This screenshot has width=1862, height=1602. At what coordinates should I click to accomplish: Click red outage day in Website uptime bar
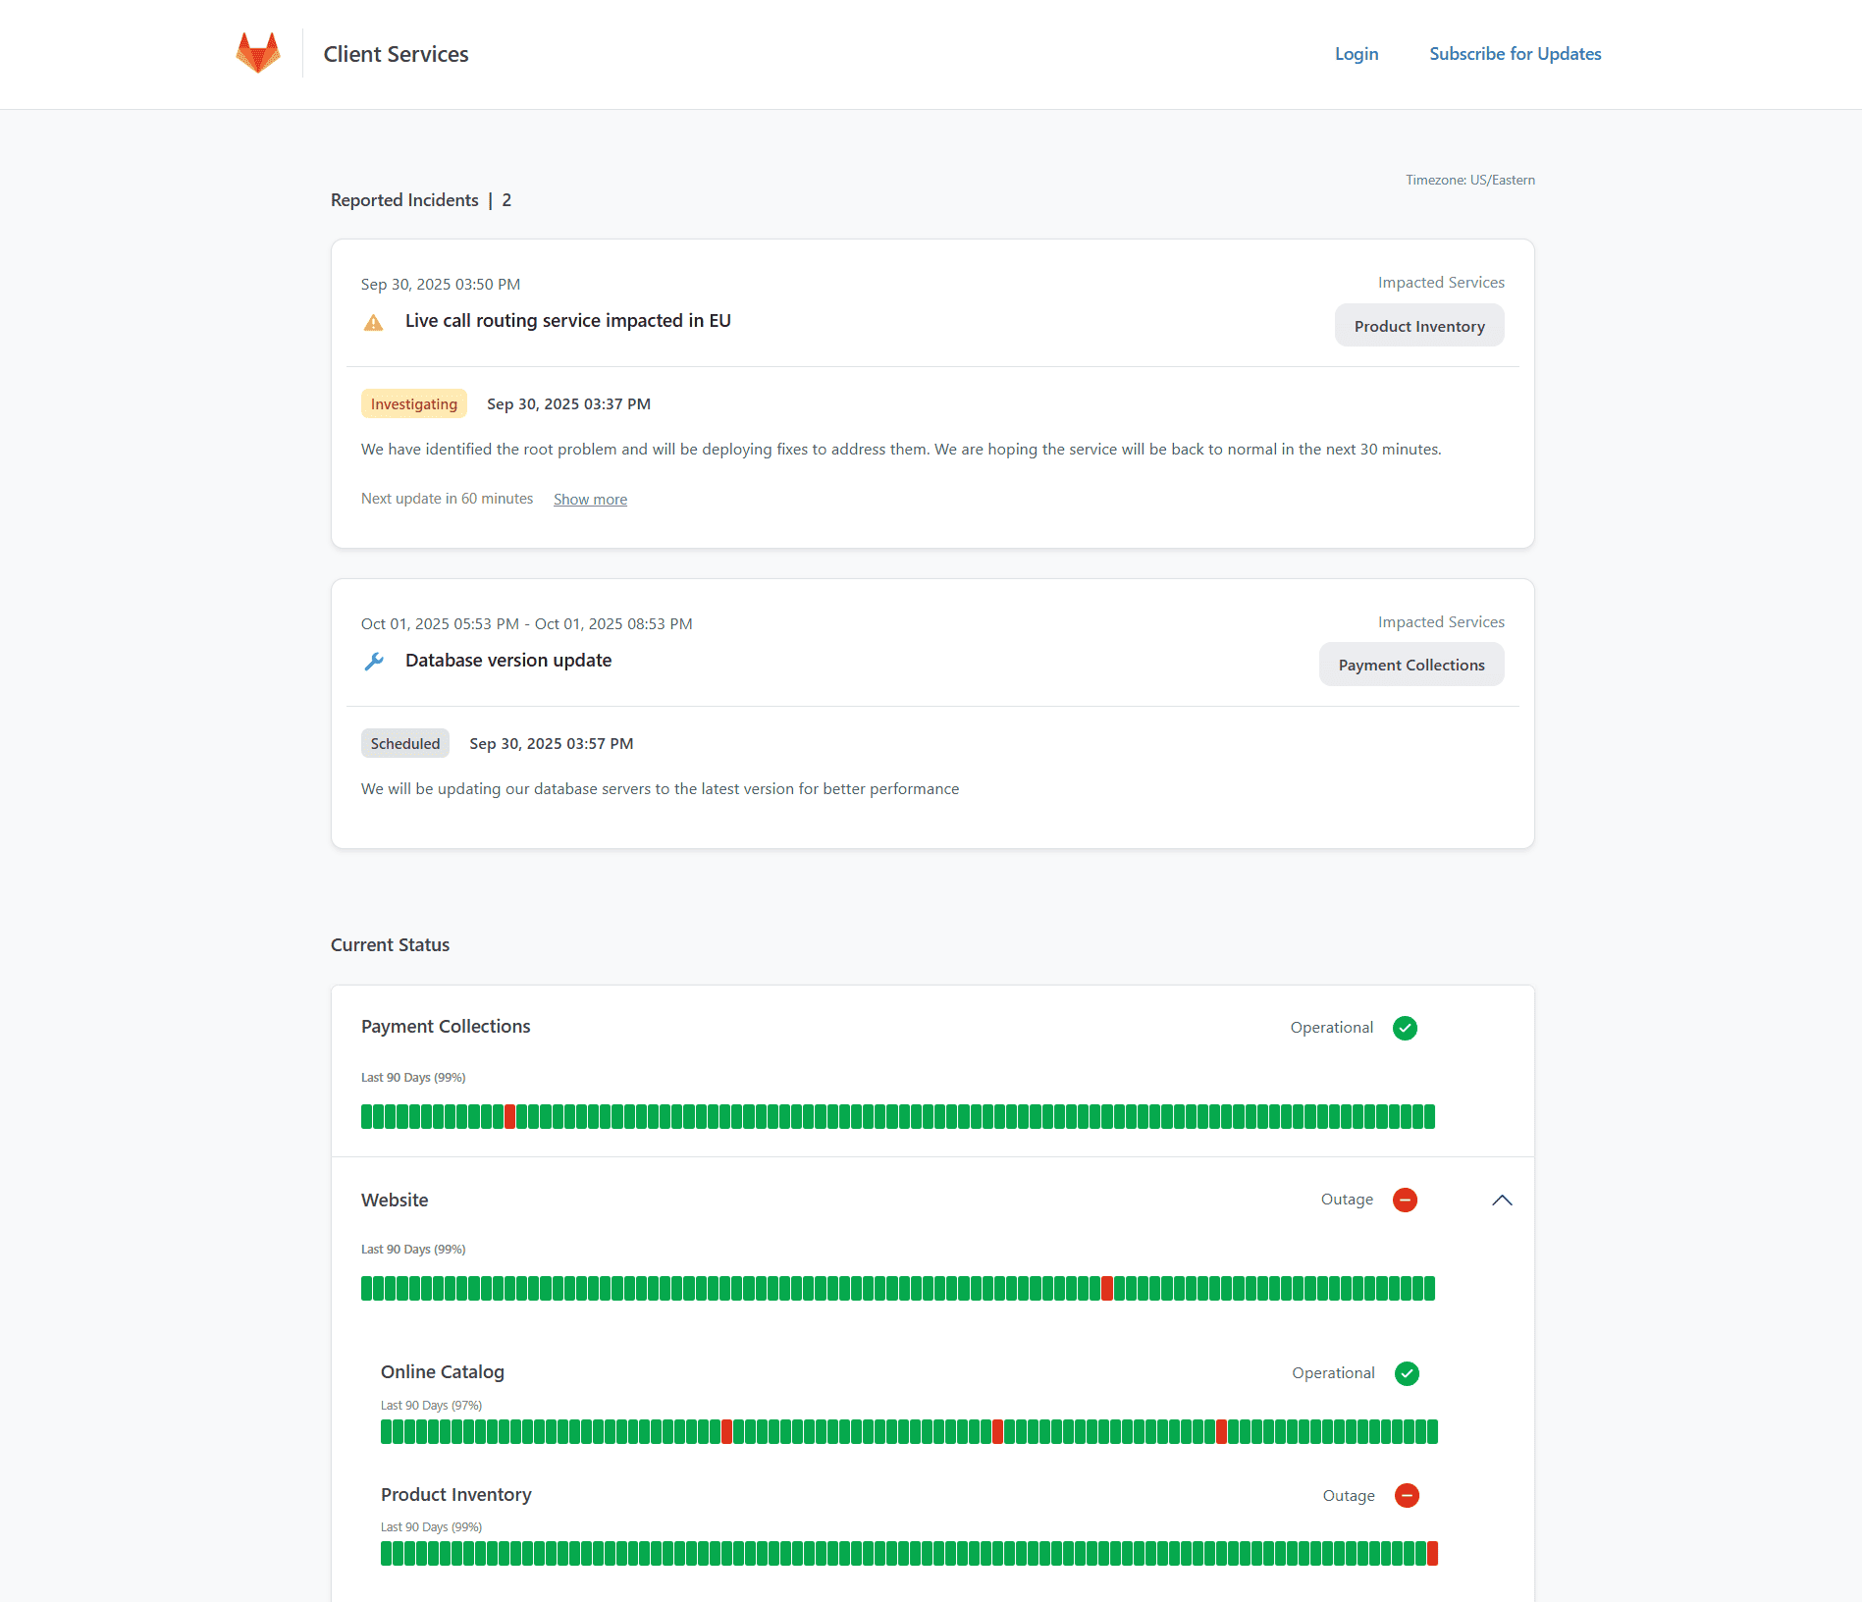1107,1288
